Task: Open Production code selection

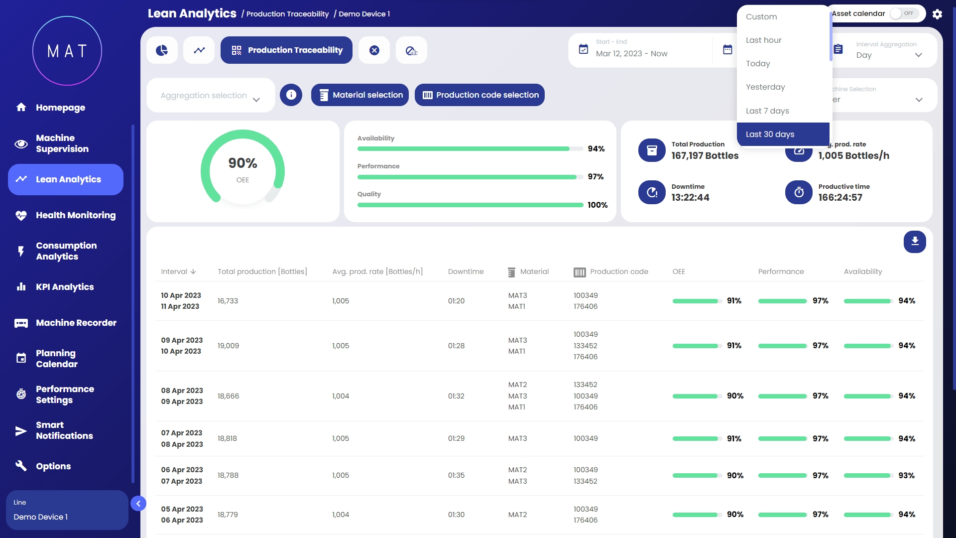Action: (x=479, y=95)
